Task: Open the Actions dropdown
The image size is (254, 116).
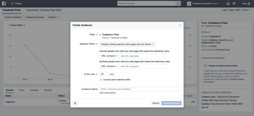Action: tap(53, 17)
